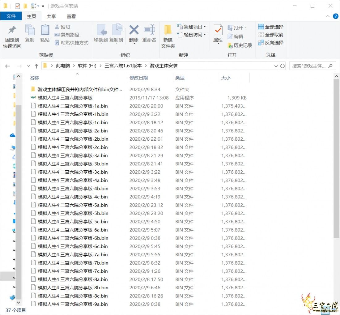Click the search box 搜索"游戏主体..."
Image resolution: width=340 pixels, height=315 pixels.
[x=312, y=66]
